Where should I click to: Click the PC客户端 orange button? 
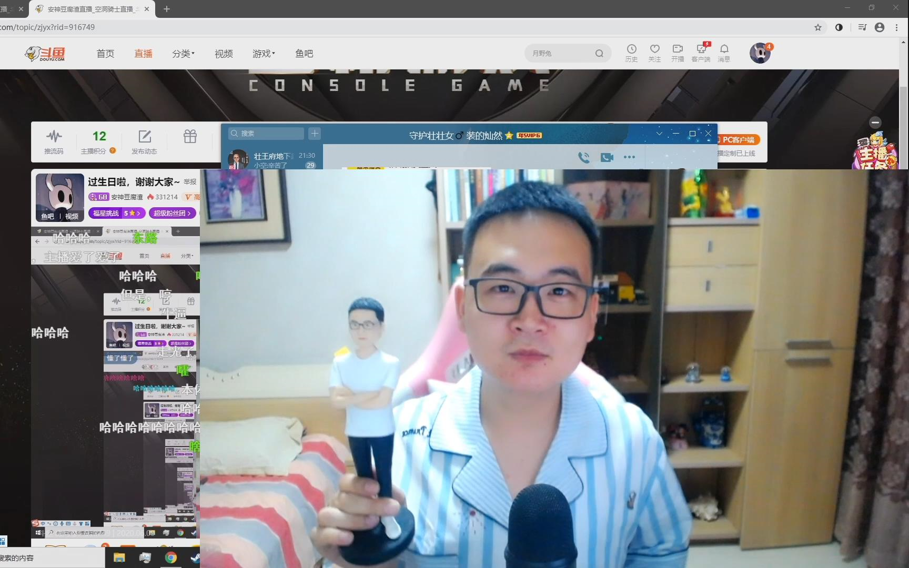(738, 140)
